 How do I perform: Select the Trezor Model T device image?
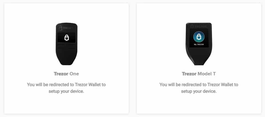coord(199,44)
